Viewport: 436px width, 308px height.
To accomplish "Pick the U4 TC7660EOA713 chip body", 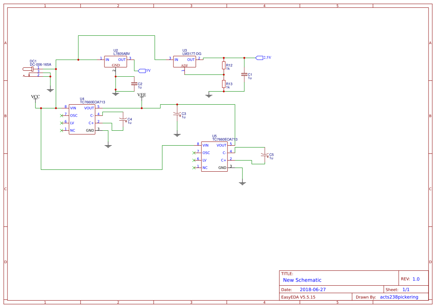I will click(82, 119).
